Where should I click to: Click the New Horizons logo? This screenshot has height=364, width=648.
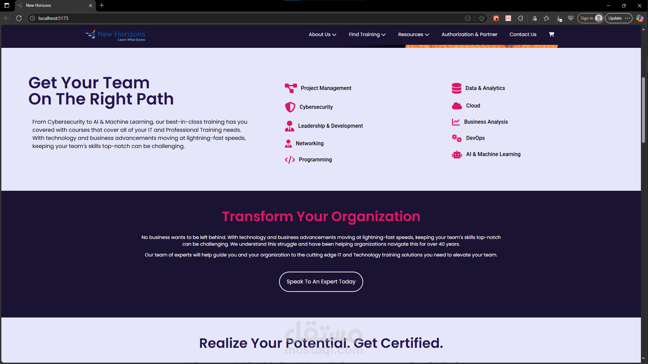pos(115,35)
